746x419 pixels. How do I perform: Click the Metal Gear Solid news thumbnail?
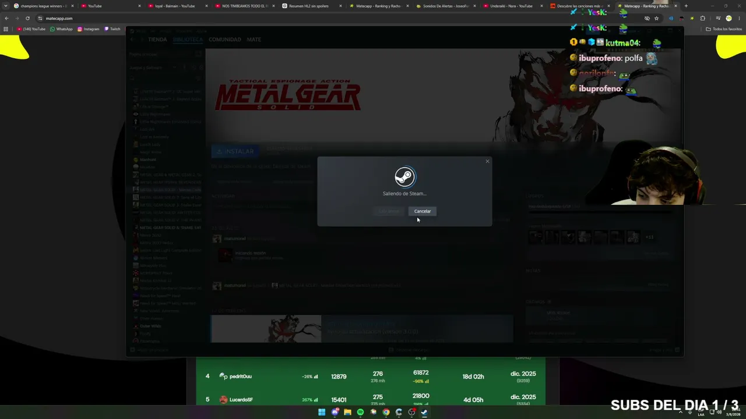pos(266,329)
